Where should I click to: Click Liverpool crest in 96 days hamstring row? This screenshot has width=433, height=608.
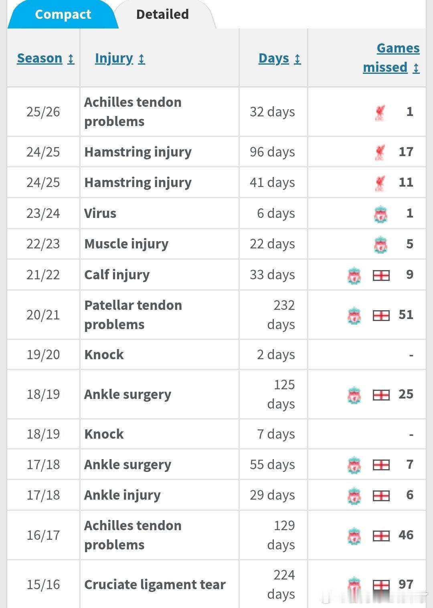[x=380, y=152]
